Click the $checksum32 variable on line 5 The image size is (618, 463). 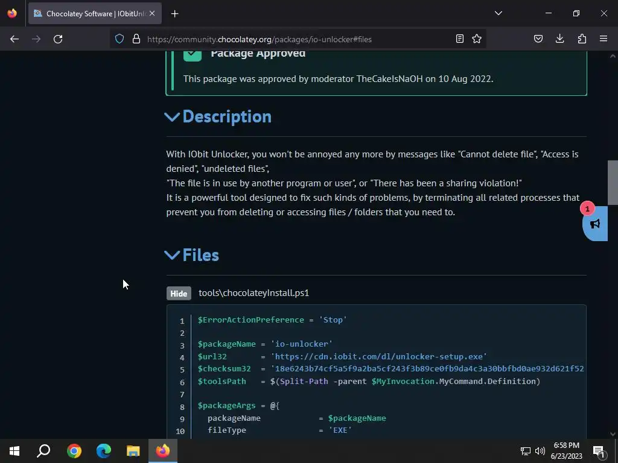pos(225,368)
